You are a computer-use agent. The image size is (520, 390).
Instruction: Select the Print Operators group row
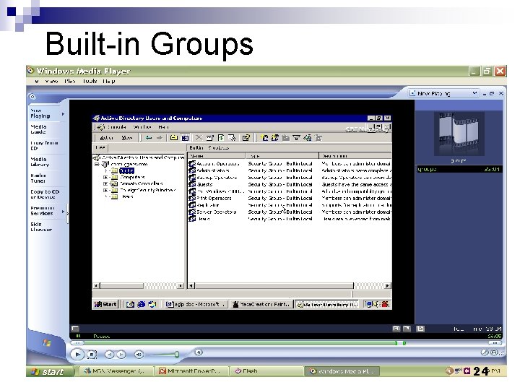click(290, 199)
